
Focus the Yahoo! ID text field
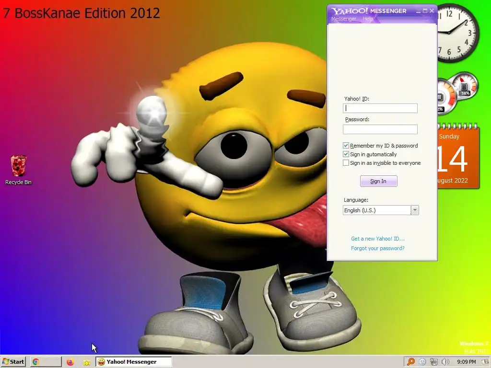point(380,108)
